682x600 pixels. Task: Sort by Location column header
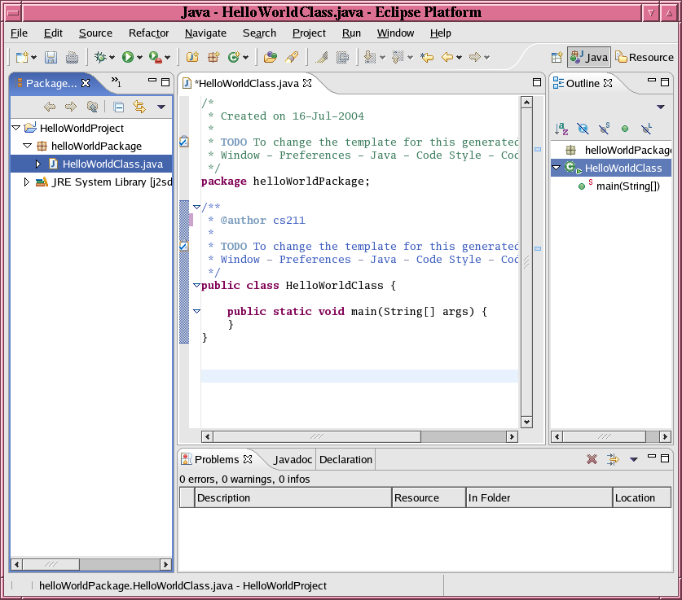click(x=641, y=498)
